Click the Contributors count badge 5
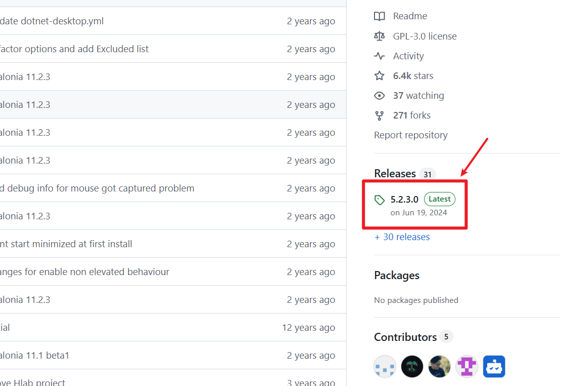 tap(446, 337)
